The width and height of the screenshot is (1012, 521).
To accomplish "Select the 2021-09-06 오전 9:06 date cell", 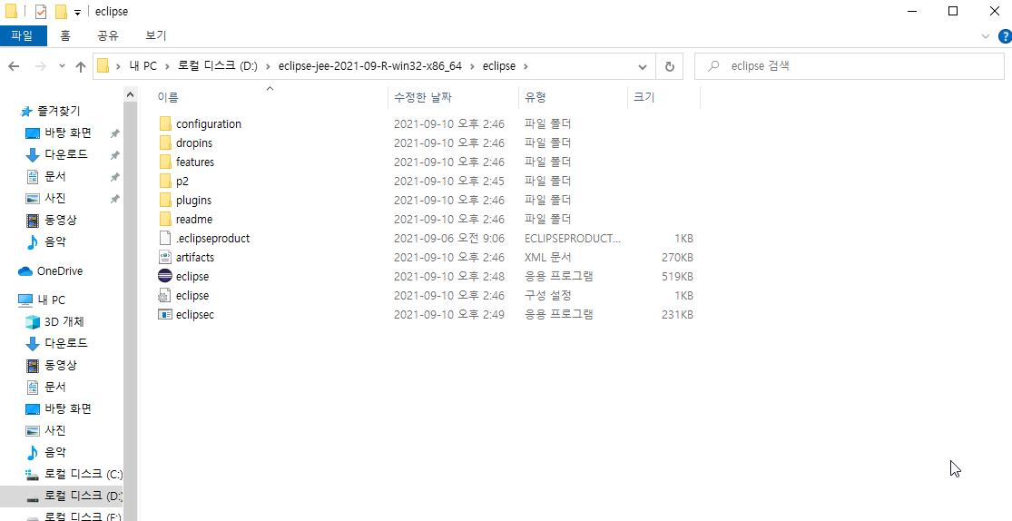I will click(x=449, y=238).
